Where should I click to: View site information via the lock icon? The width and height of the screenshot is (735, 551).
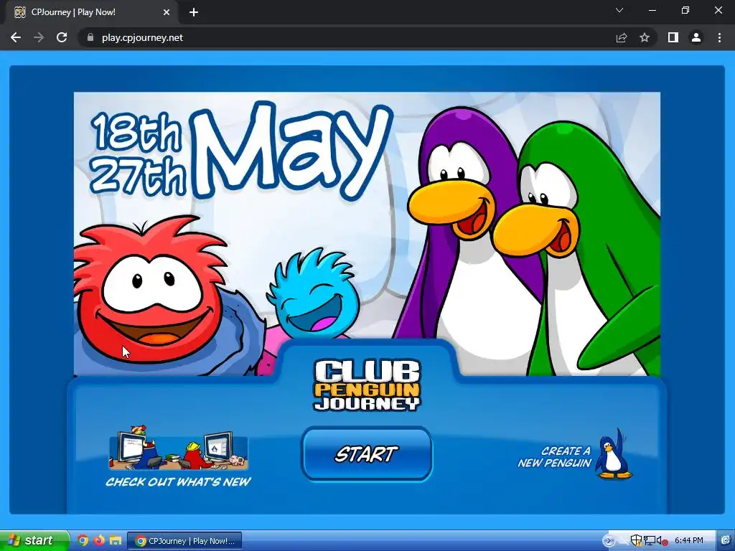click(90, 37)
